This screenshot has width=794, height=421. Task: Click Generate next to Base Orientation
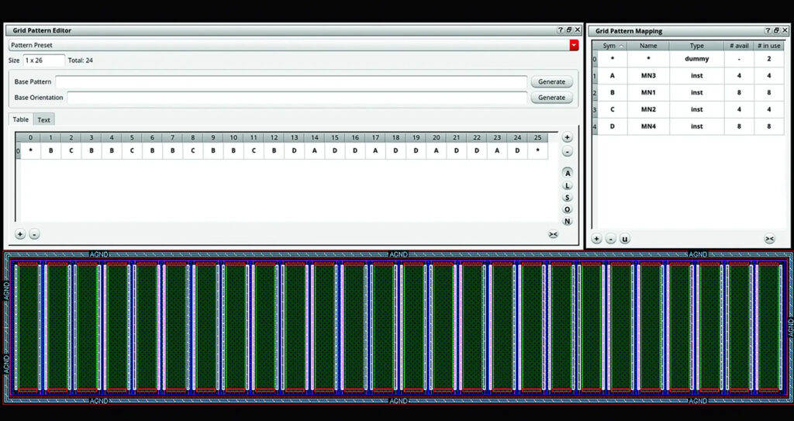tap(551, 98)
